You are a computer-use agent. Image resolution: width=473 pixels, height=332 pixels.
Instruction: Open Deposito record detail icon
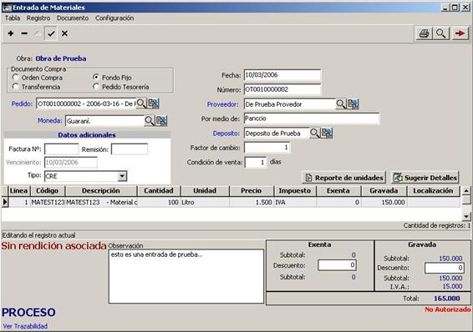point(327,133)
